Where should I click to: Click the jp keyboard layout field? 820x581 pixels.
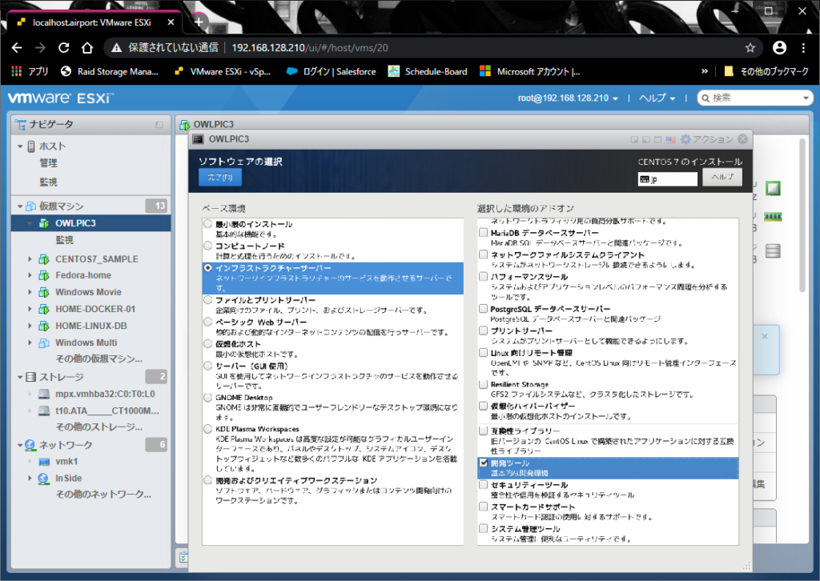pyautogui.click(x=667, y=179)
